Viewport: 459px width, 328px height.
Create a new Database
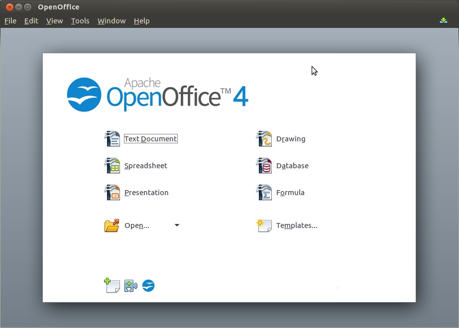(292, 166)
